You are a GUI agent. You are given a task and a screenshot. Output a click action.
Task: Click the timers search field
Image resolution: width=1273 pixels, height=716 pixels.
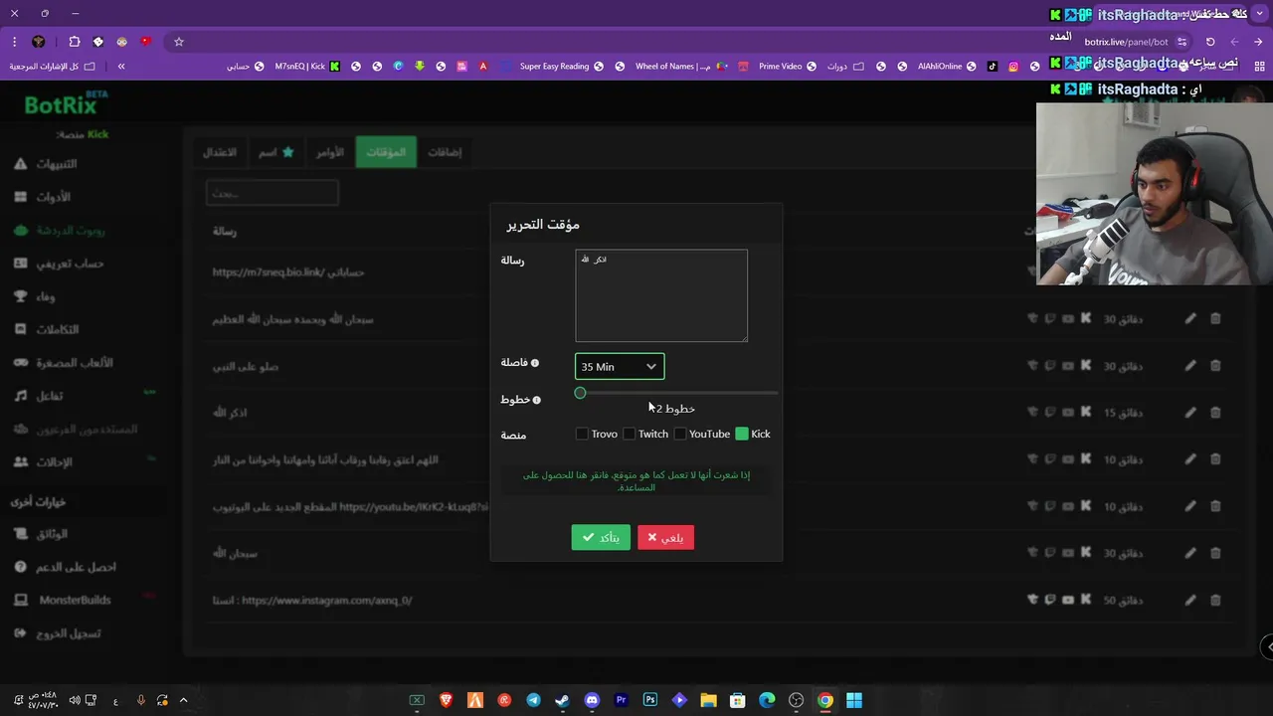pyautogui.click(x=273, y=193)
